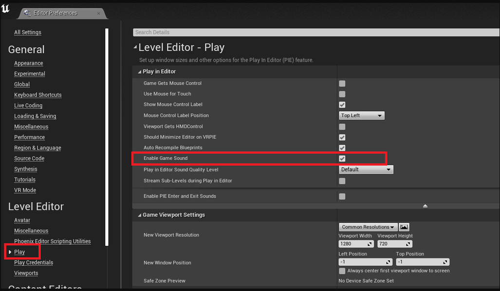
Task: Click the Left Position spin arrow
Action: point(389,262)
